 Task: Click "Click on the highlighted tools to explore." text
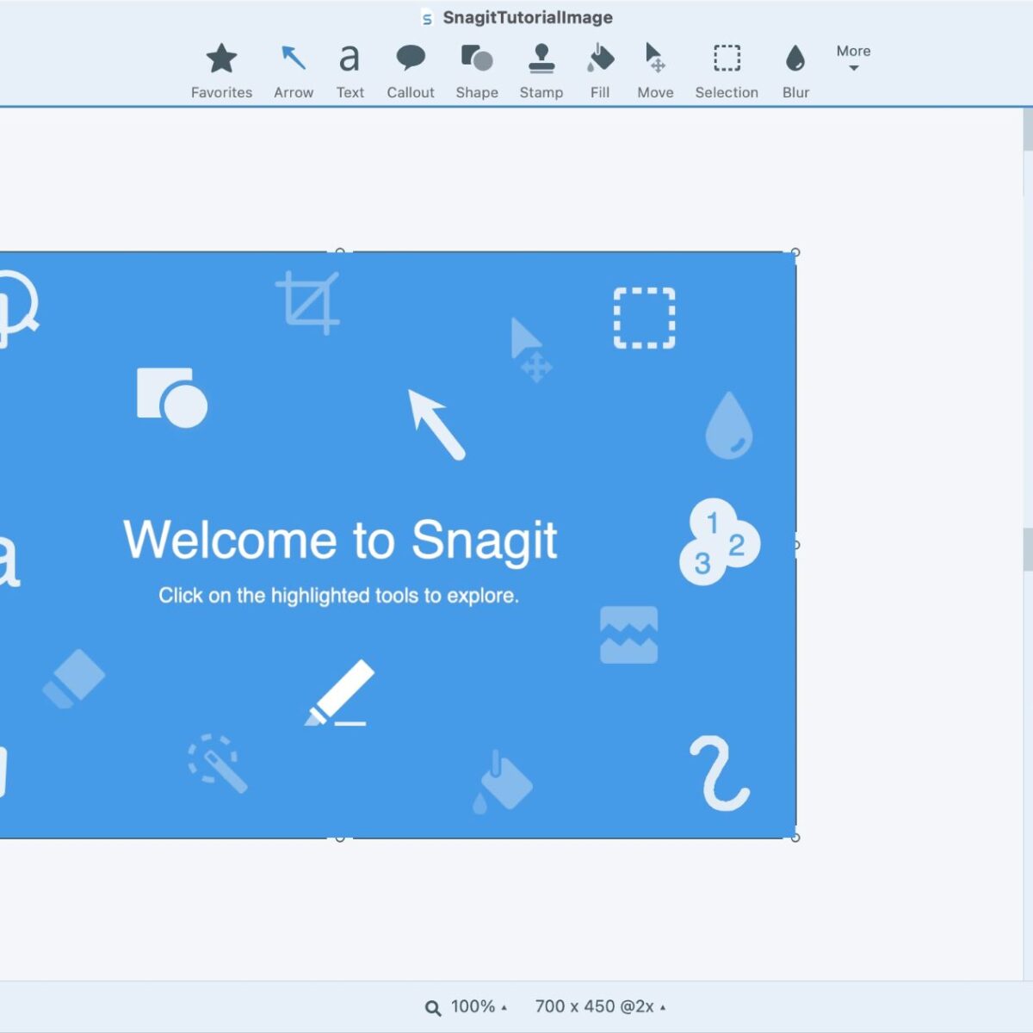click(338, 596)
